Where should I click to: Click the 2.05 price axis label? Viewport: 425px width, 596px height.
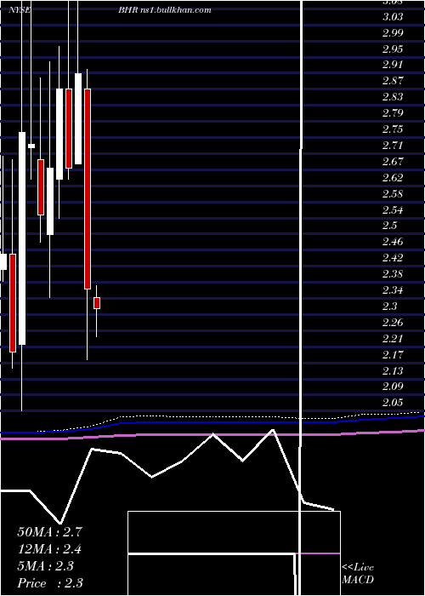click(x=393, y=403)
